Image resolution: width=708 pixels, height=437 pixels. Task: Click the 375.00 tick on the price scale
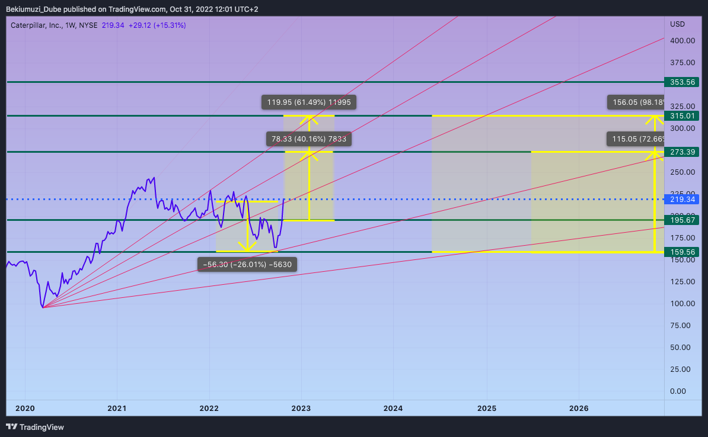point(683,63)
